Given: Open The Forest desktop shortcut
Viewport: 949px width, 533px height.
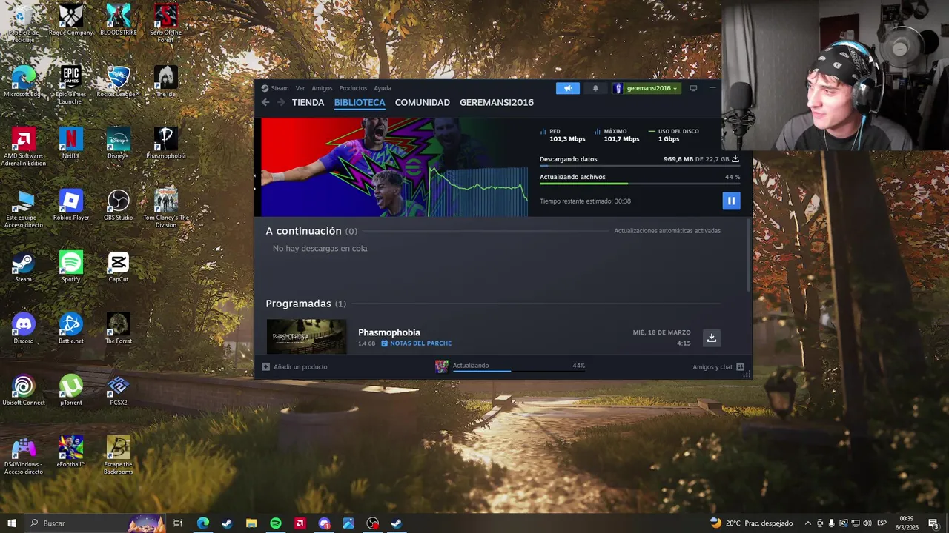Looking at the screenshot, I should click(118, 329).
